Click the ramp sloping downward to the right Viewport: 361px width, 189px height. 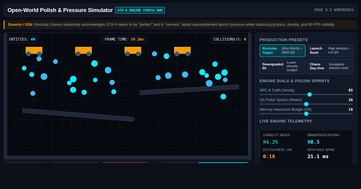pyautogui.click(x=78, y=115)
